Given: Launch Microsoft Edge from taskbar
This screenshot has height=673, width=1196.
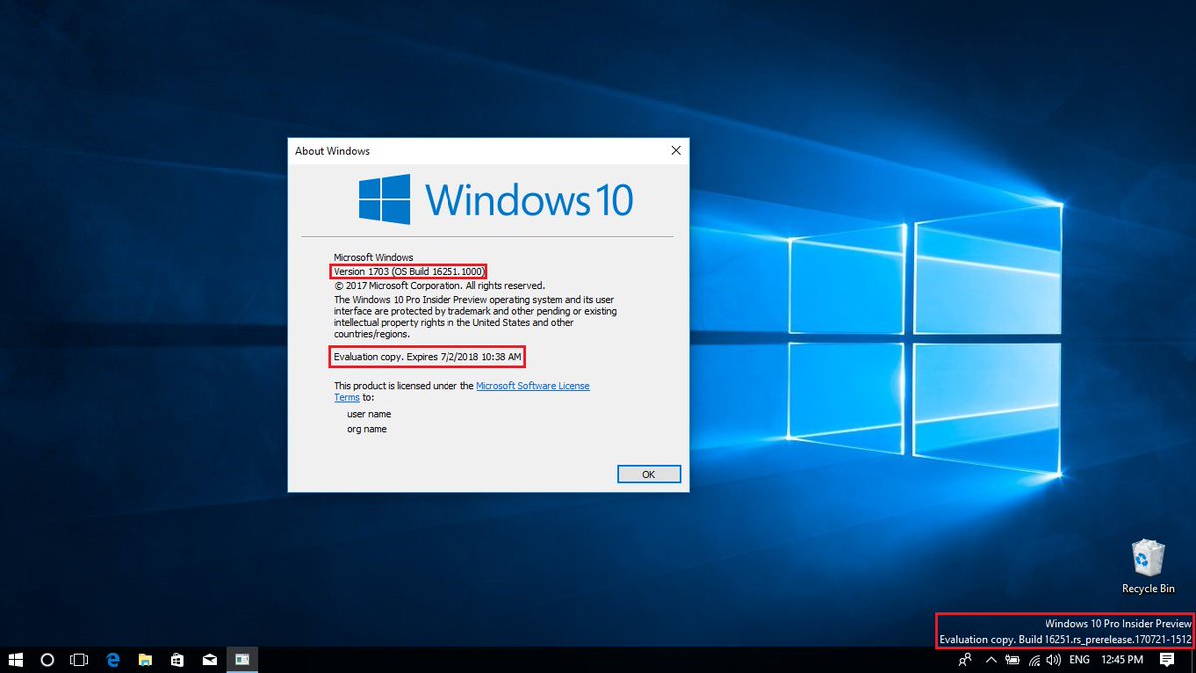Looking at the screenshot, I should pos(113,660).
